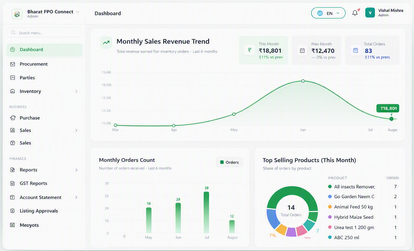Open the Bharat FPO Connect organization dropdown
This screenshot has width=414, height=251.
(x=78, y=12)
